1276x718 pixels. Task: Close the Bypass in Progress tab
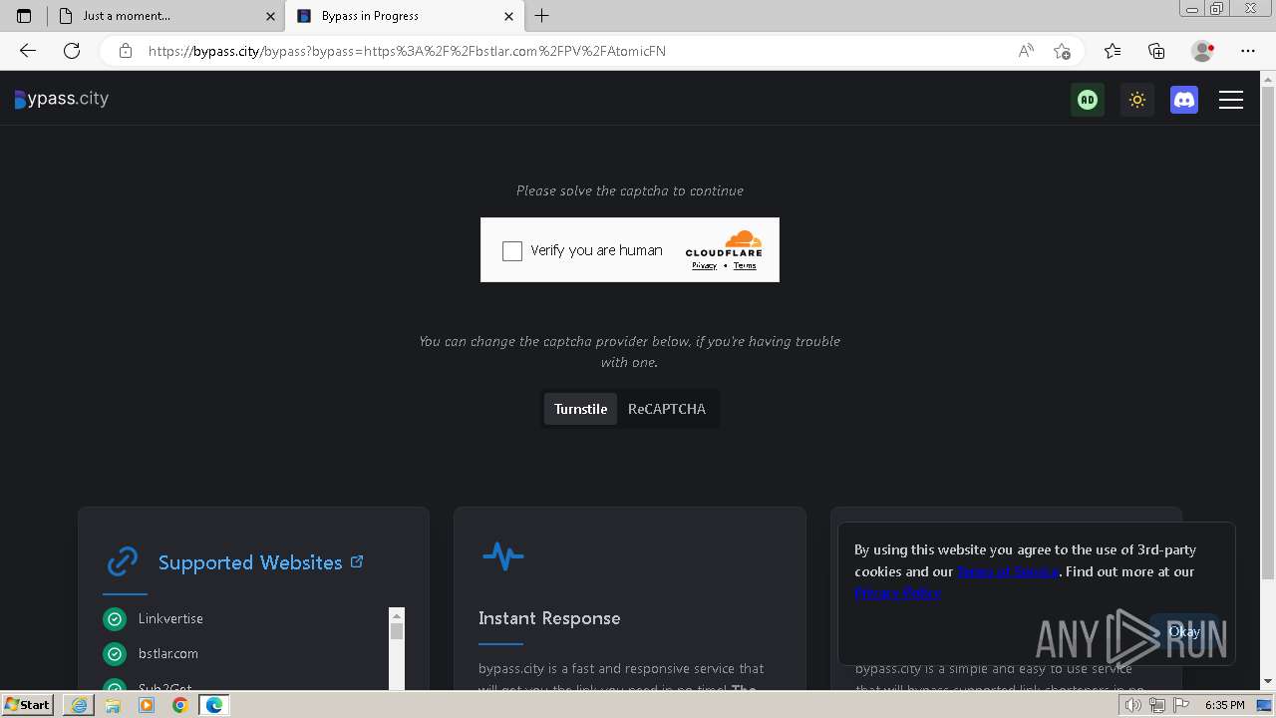508,16
